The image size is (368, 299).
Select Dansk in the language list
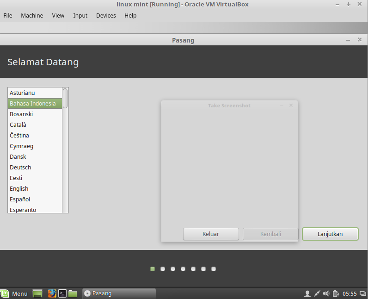[35, 156]
